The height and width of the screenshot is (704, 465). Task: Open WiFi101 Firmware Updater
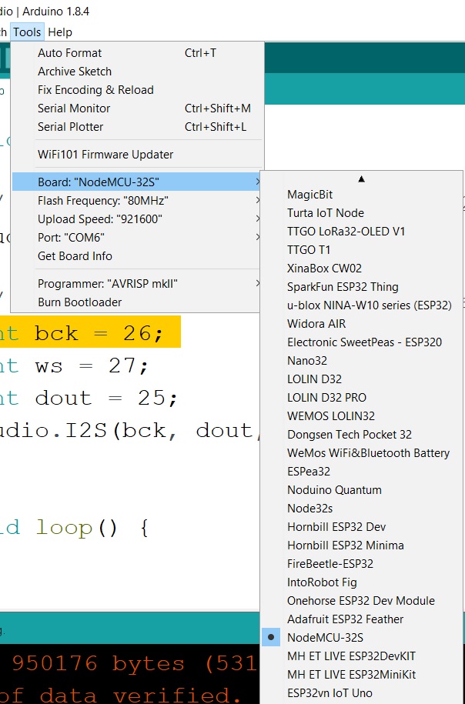[x=136, y=155]
